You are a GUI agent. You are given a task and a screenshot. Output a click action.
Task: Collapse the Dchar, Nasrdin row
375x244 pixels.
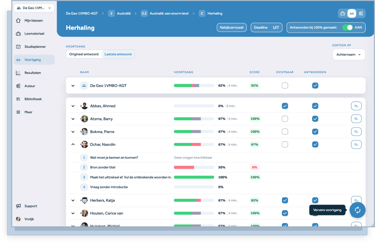click(73, 144)
